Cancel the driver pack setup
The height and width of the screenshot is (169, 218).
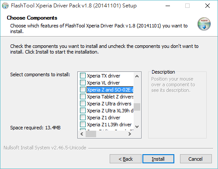pyautogui.click(x=196, y=159)
